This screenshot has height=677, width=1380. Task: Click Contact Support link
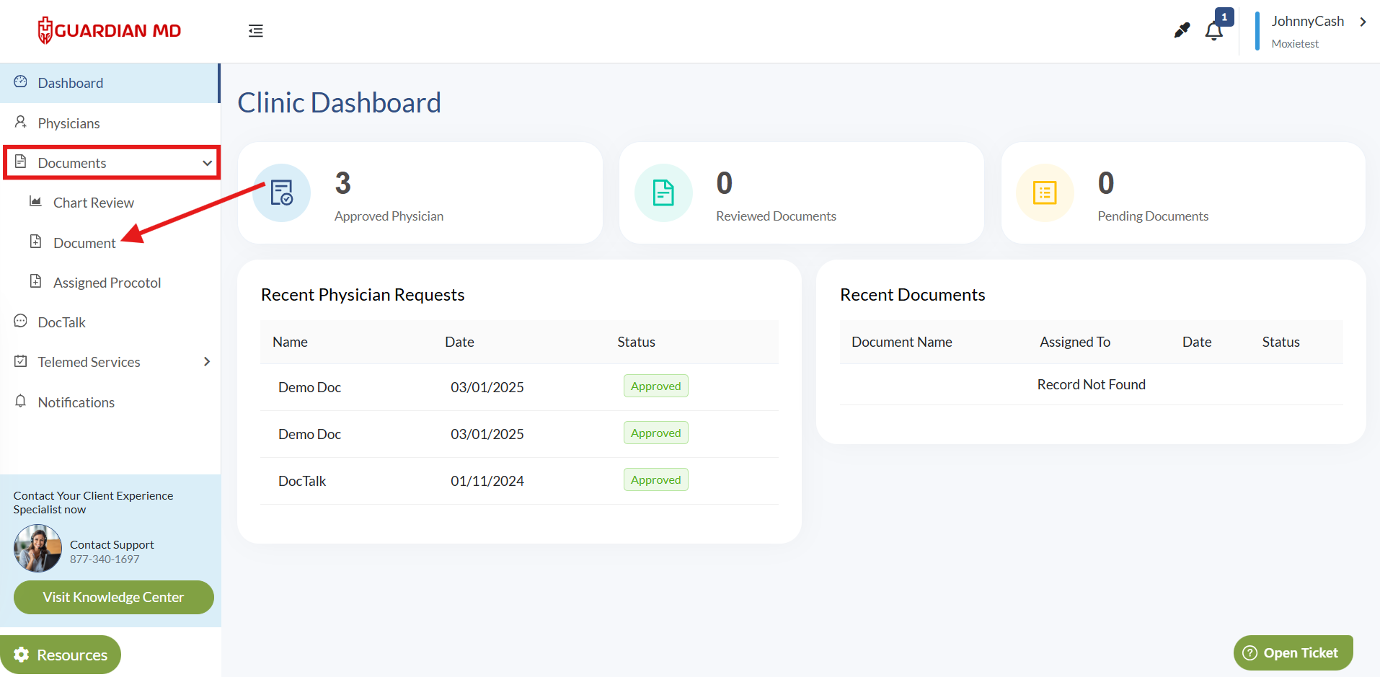click(x=112, y=545)
